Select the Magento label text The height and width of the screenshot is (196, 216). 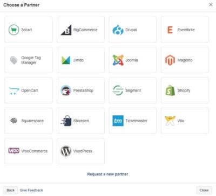coord(185,60)
